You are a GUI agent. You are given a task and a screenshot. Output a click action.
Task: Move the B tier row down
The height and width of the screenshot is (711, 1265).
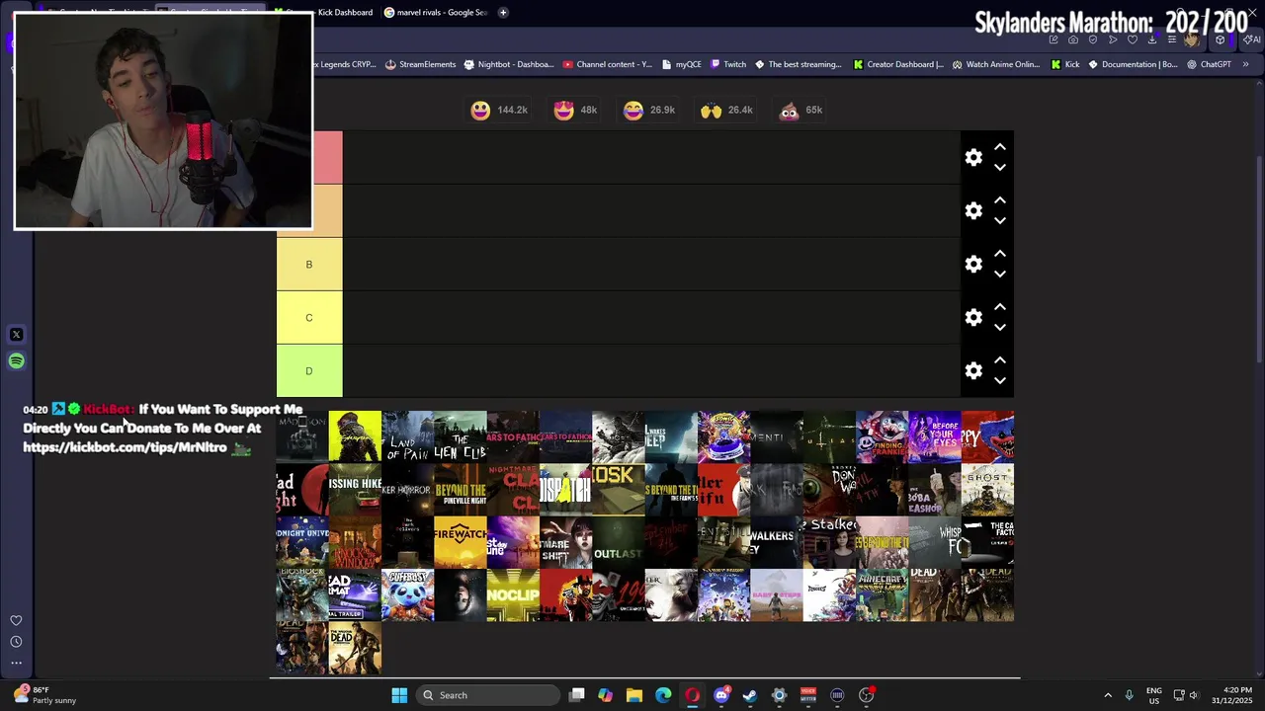coord(1000,275)
